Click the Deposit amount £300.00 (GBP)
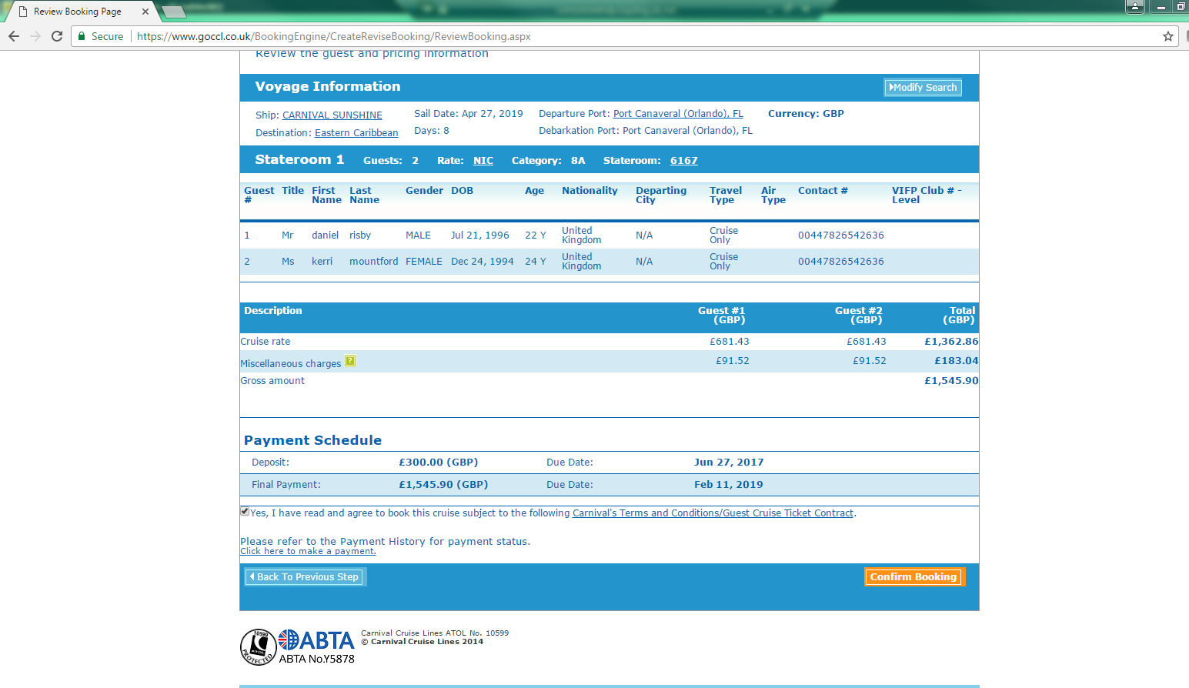Screen dimensions: 1189x688 pyautogui.click(x=439, y=463)
